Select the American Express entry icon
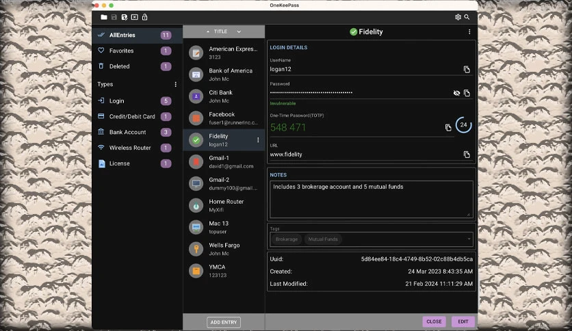572x331 pixels. coord(196,53)
